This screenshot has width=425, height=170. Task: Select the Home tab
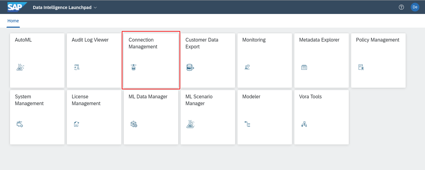point(13,21)
